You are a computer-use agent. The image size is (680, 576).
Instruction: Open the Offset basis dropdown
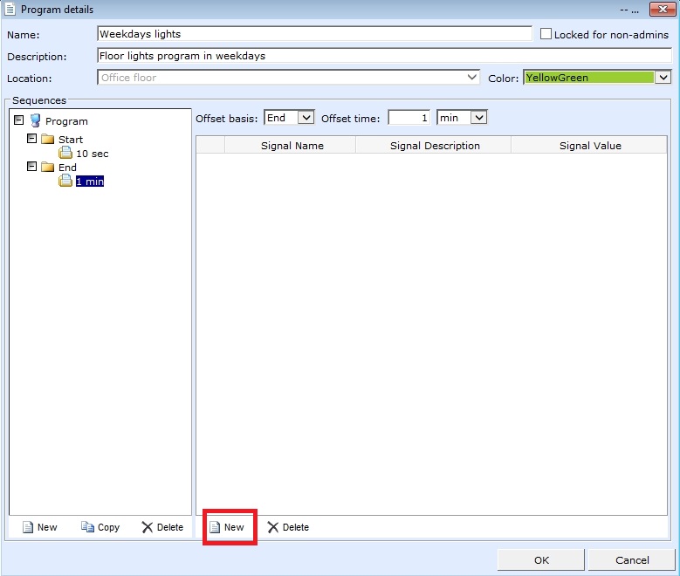coord(306,118)
